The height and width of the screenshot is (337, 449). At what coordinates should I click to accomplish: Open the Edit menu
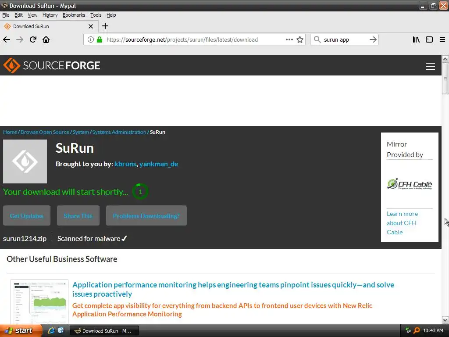click(18, 15)
